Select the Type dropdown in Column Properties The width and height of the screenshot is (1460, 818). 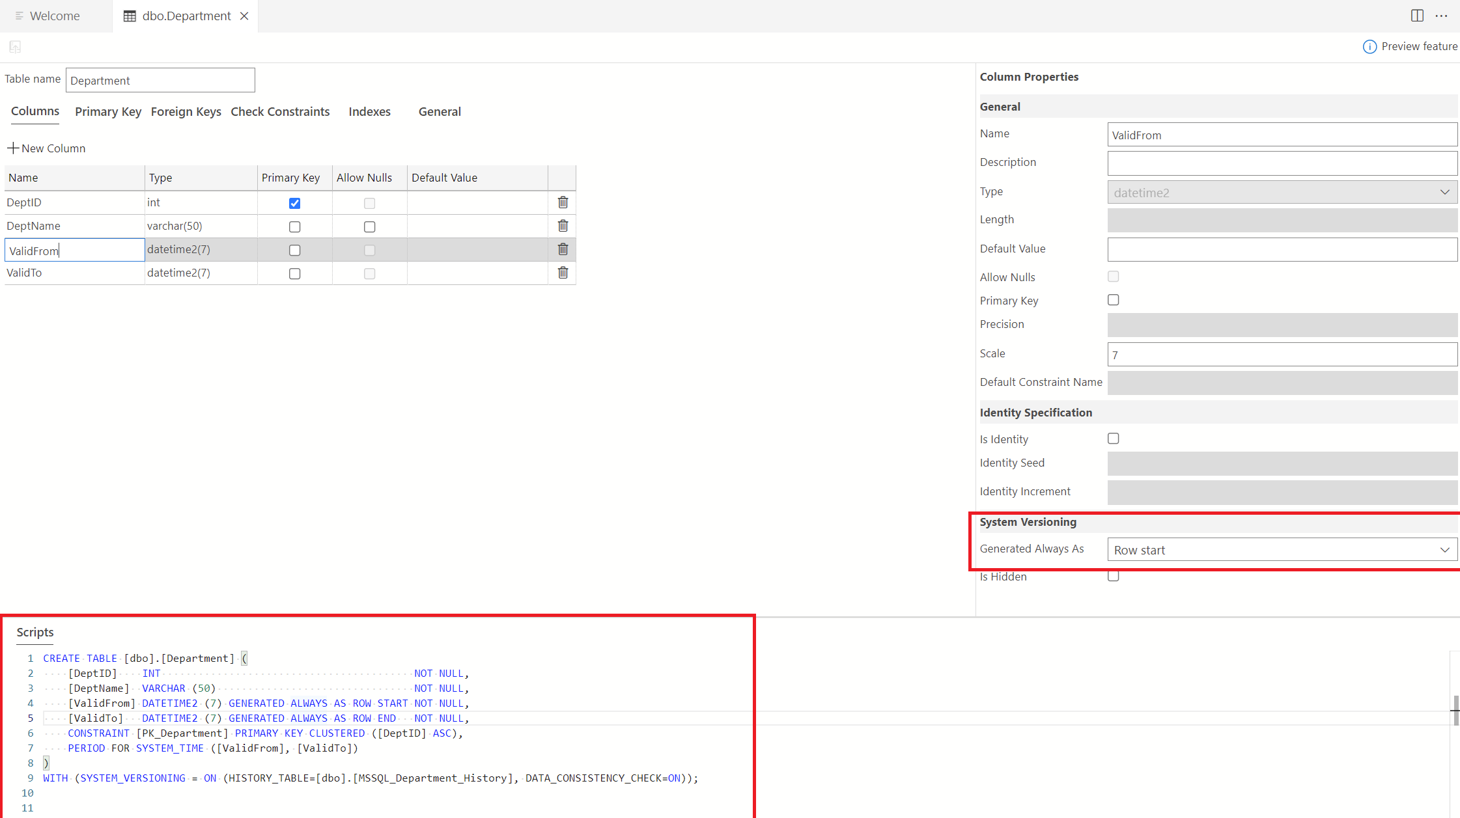[1282, 191]
